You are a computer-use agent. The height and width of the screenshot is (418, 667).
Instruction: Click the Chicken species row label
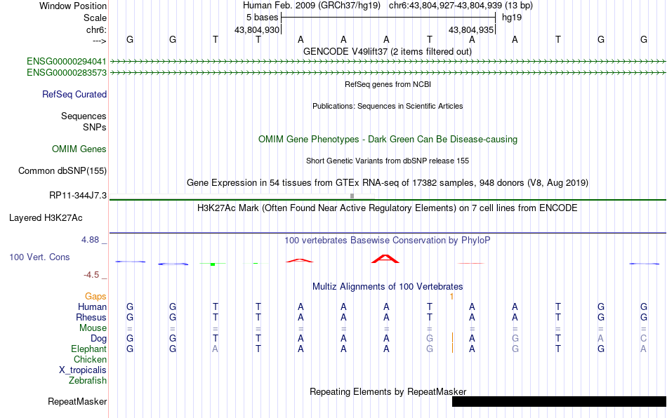click(x=90, y=359)
